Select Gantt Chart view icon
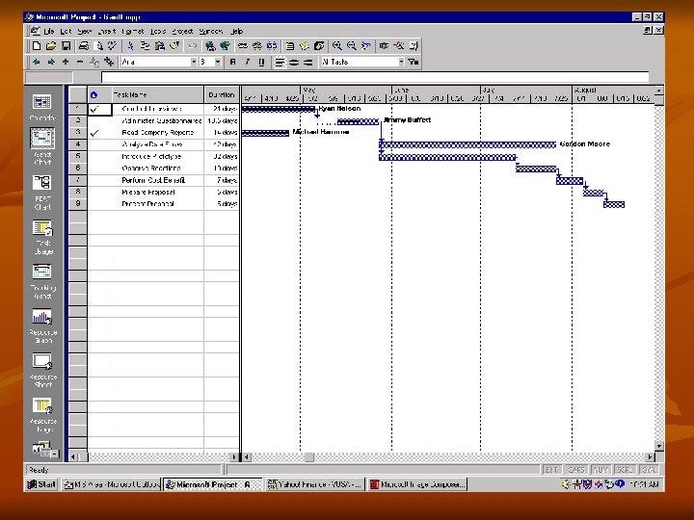This screenshot has height=520, width=694. coord(42,139)
